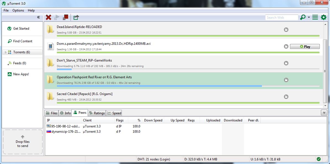The height and width of the screenshot is (164, 330).
Task: Switch to the Ratings tab
Action: pos(97,113)
